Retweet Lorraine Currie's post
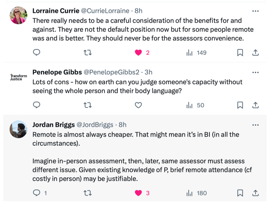 [x=87, y=53]
